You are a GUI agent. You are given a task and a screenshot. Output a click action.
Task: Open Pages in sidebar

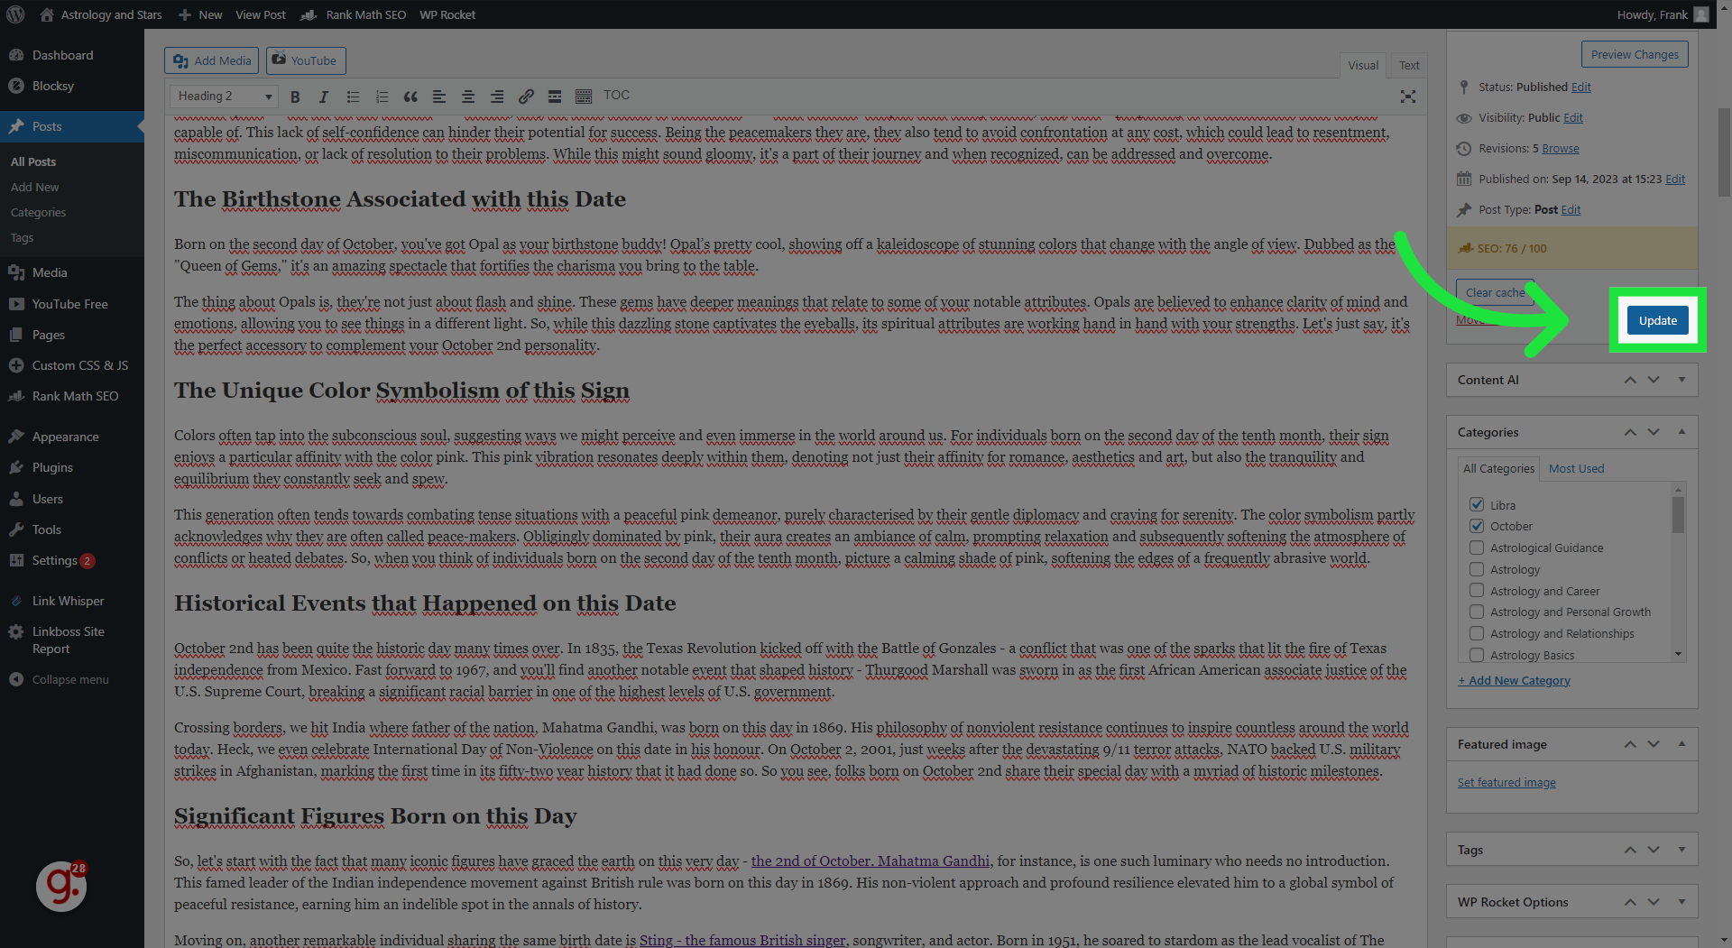(x=49, y=335)
